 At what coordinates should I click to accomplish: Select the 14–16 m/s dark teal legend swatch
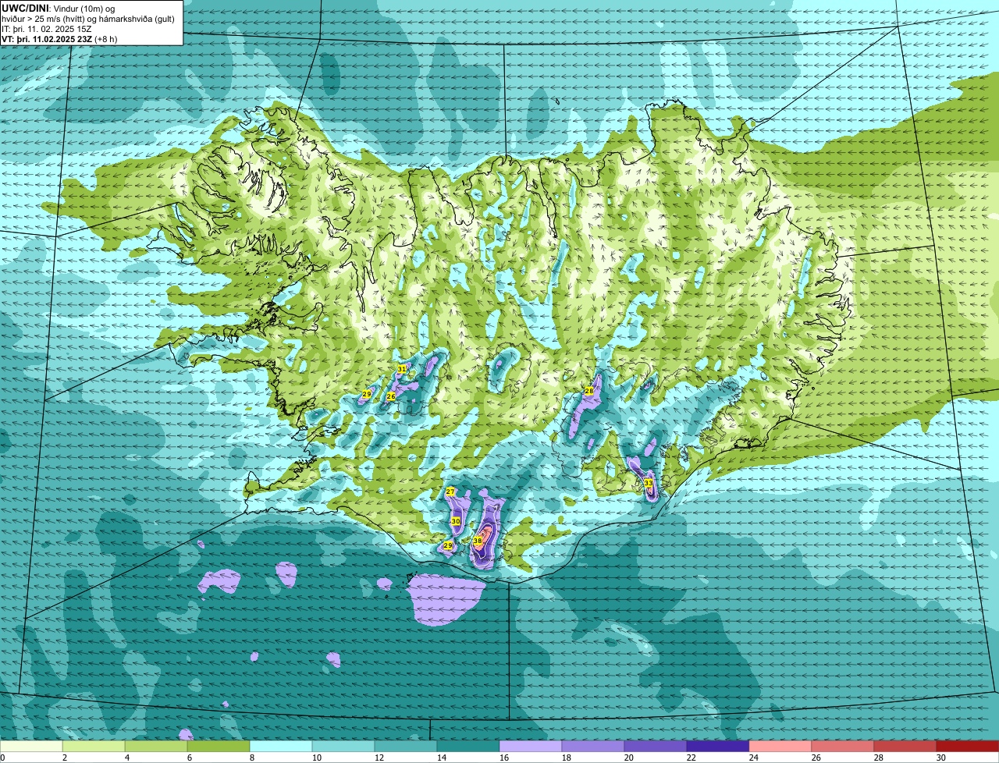(468, 746)
